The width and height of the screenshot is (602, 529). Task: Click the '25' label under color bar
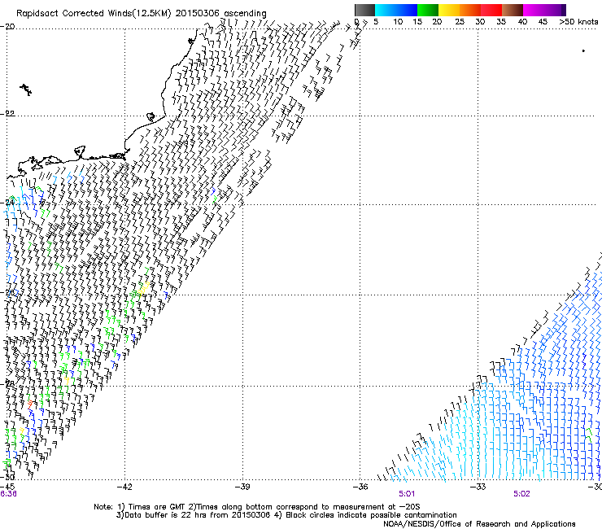pyautogui.click(x=460, y=22)
